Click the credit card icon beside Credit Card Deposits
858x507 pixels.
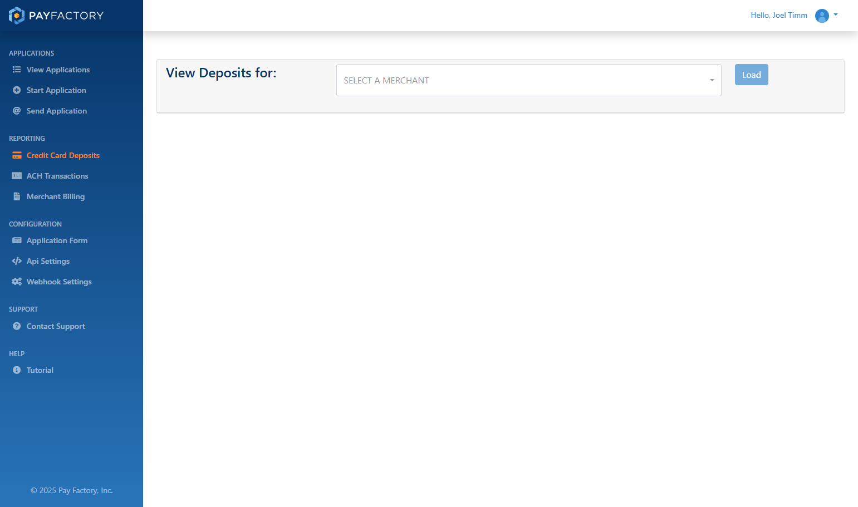17,155
